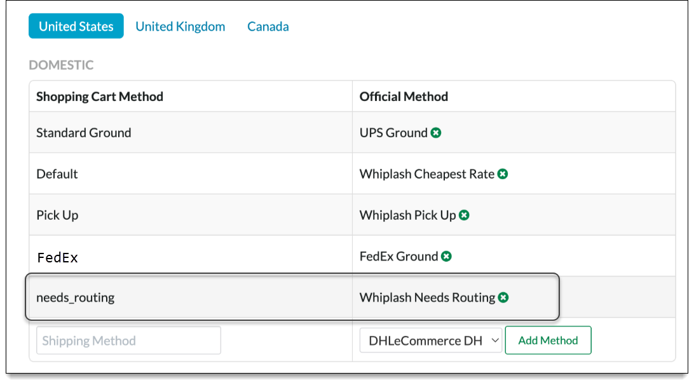Click the Add Method button
This screenshot has width=694, height=385.
pyautogui.click(x=548, y=340)
